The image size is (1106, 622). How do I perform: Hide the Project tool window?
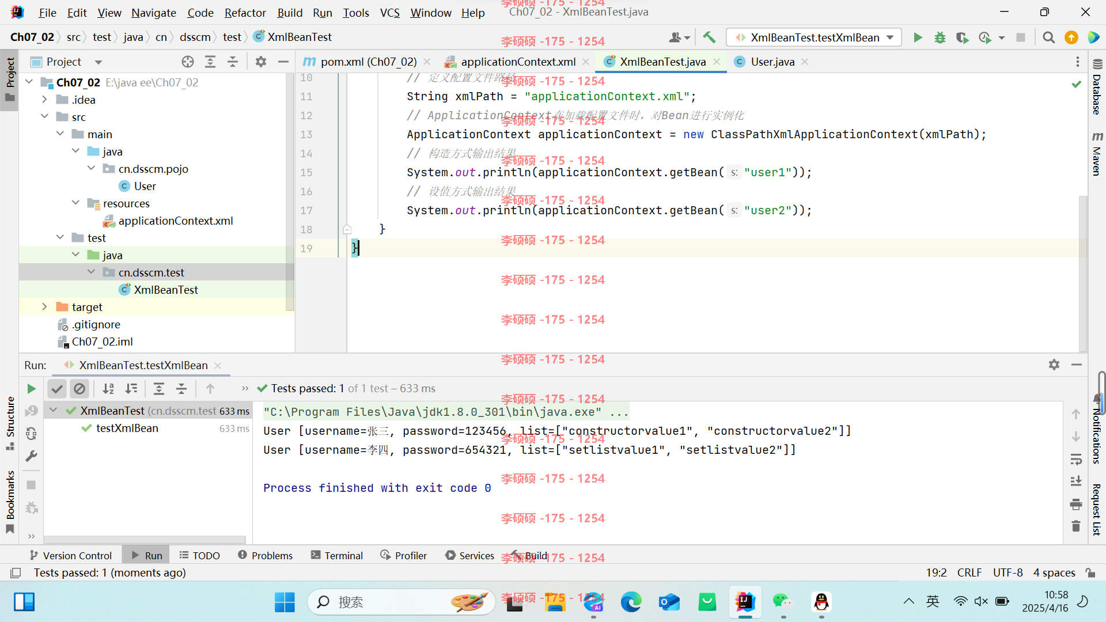pyautogui.click(x=283, y=62)
